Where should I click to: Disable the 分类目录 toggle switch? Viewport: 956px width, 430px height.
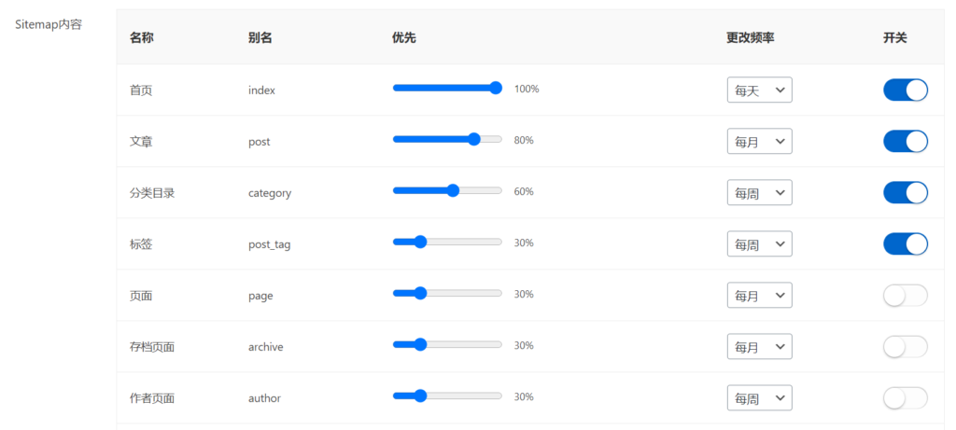click(905, 192)
